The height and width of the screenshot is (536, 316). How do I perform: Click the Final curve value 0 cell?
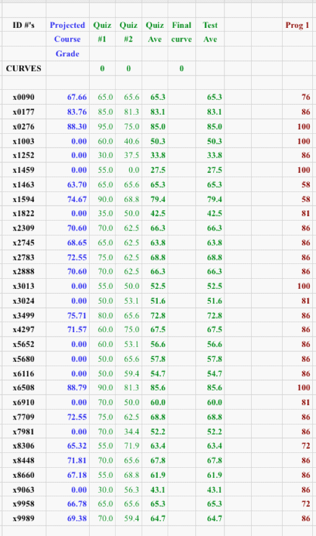(x=182, y=68)
